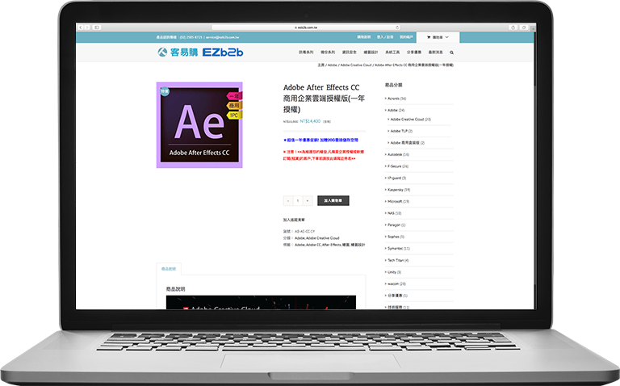Click the search magnifier icon
Screen dimensions: 620x386
pos(451,52)
